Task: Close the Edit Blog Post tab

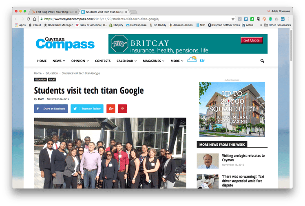Action: [76, 12]
